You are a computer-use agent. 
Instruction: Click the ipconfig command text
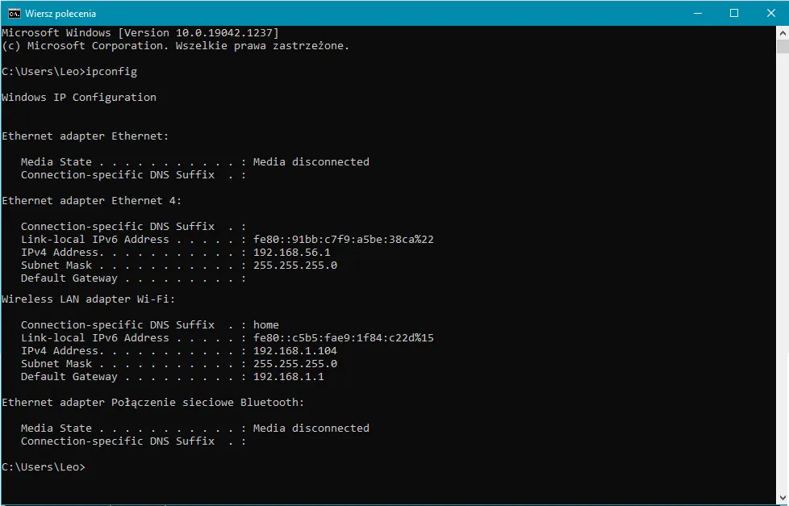coord(111,71)
